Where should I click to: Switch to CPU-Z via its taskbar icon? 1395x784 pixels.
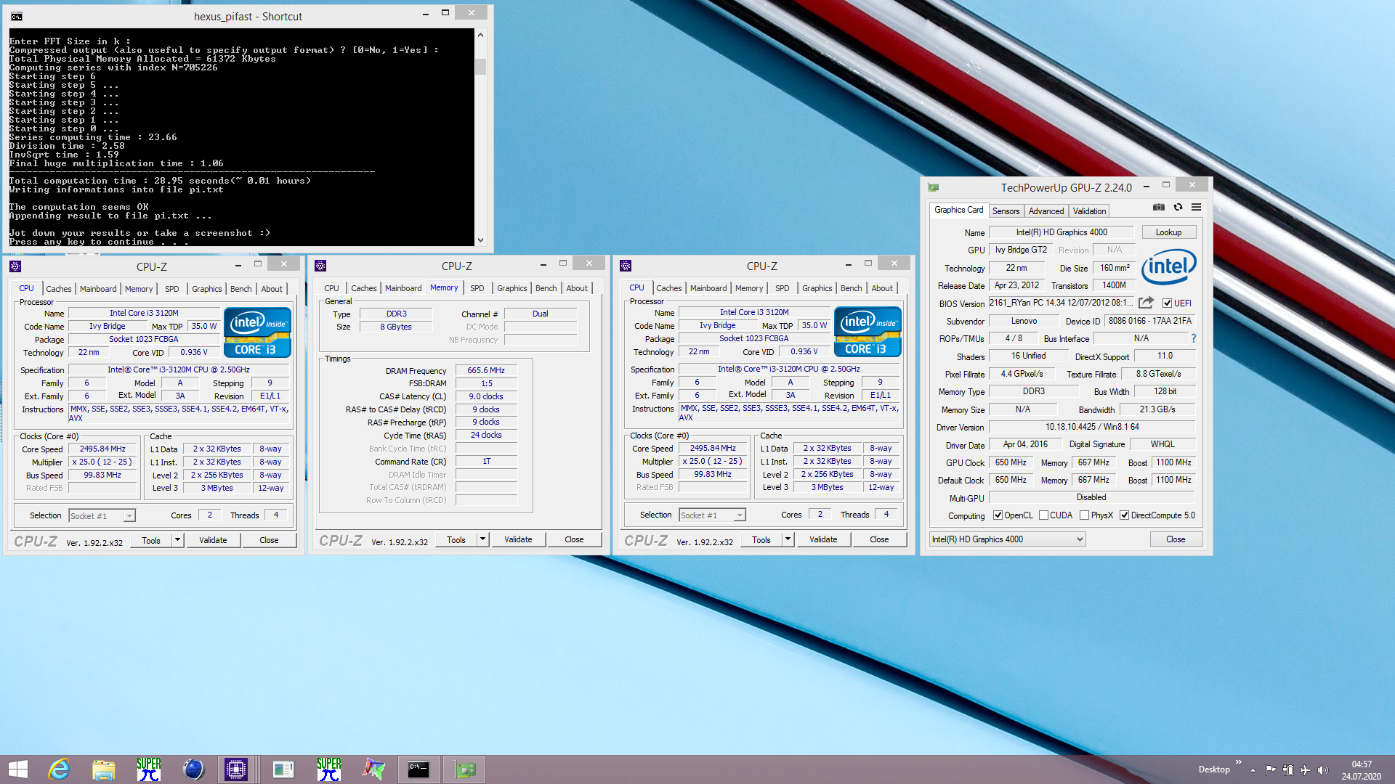coord(236,769)
